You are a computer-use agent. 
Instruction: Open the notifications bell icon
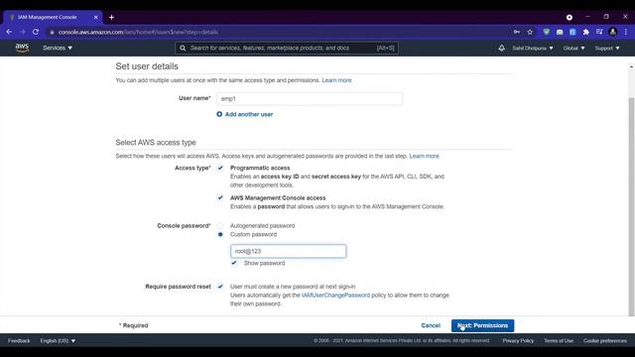pyautogui.click(x=501, y=48)
